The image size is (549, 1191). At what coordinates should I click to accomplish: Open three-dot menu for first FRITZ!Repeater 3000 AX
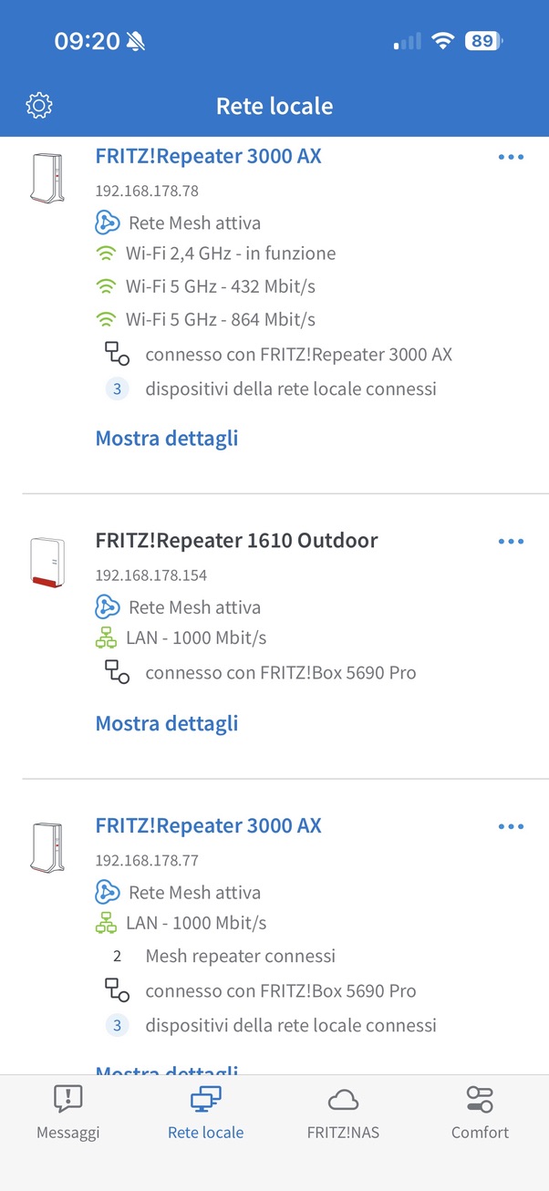[x=511, y=157]
